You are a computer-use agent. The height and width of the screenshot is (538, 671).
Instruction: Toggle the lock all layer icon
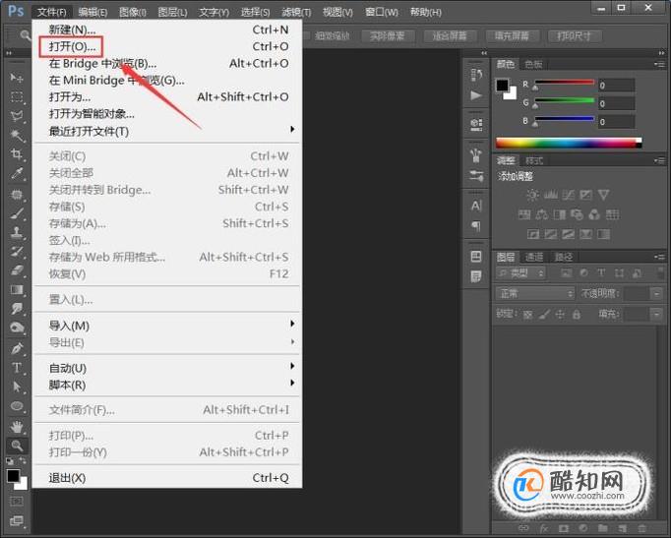[577, 315]
